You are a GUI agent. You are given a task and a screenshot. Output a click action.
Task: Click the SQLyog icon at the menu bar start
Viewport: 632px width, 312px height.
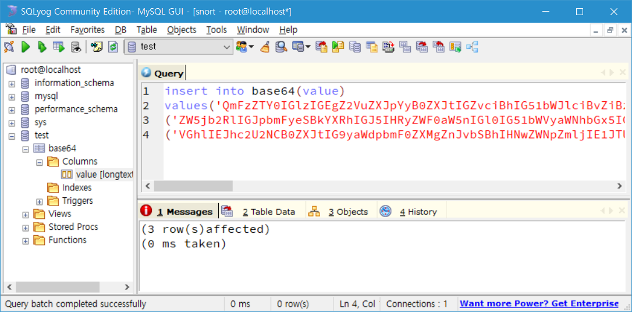click(x=10, y=30)
